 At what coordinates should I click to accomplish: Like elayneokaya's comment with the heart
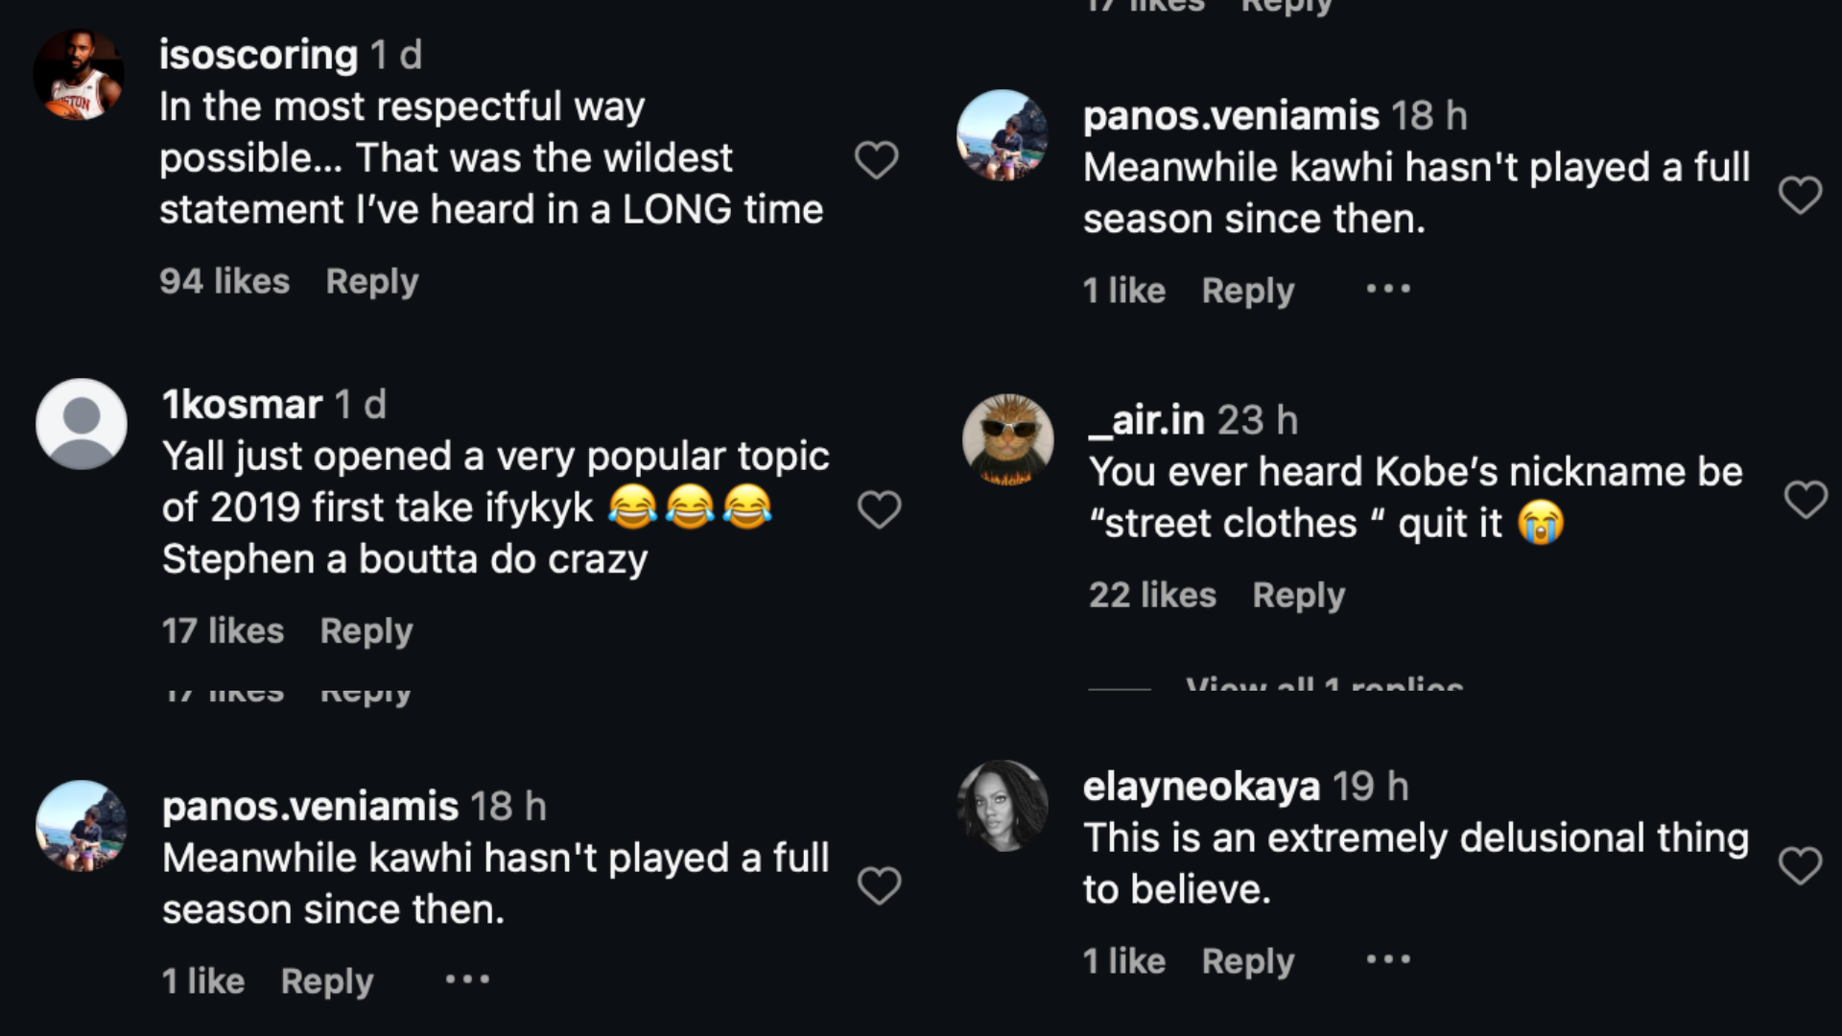pyautogui.click(x=1800, y=865)
